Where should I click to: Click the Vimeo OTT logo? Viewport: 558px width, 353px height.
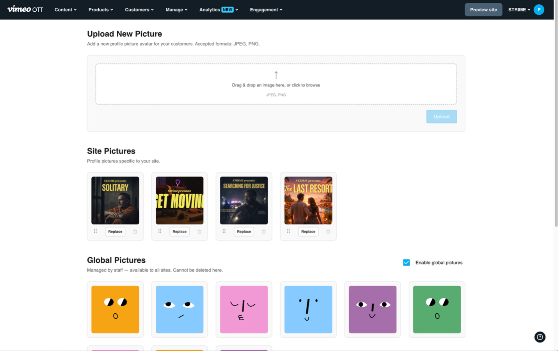pos(25,9)
